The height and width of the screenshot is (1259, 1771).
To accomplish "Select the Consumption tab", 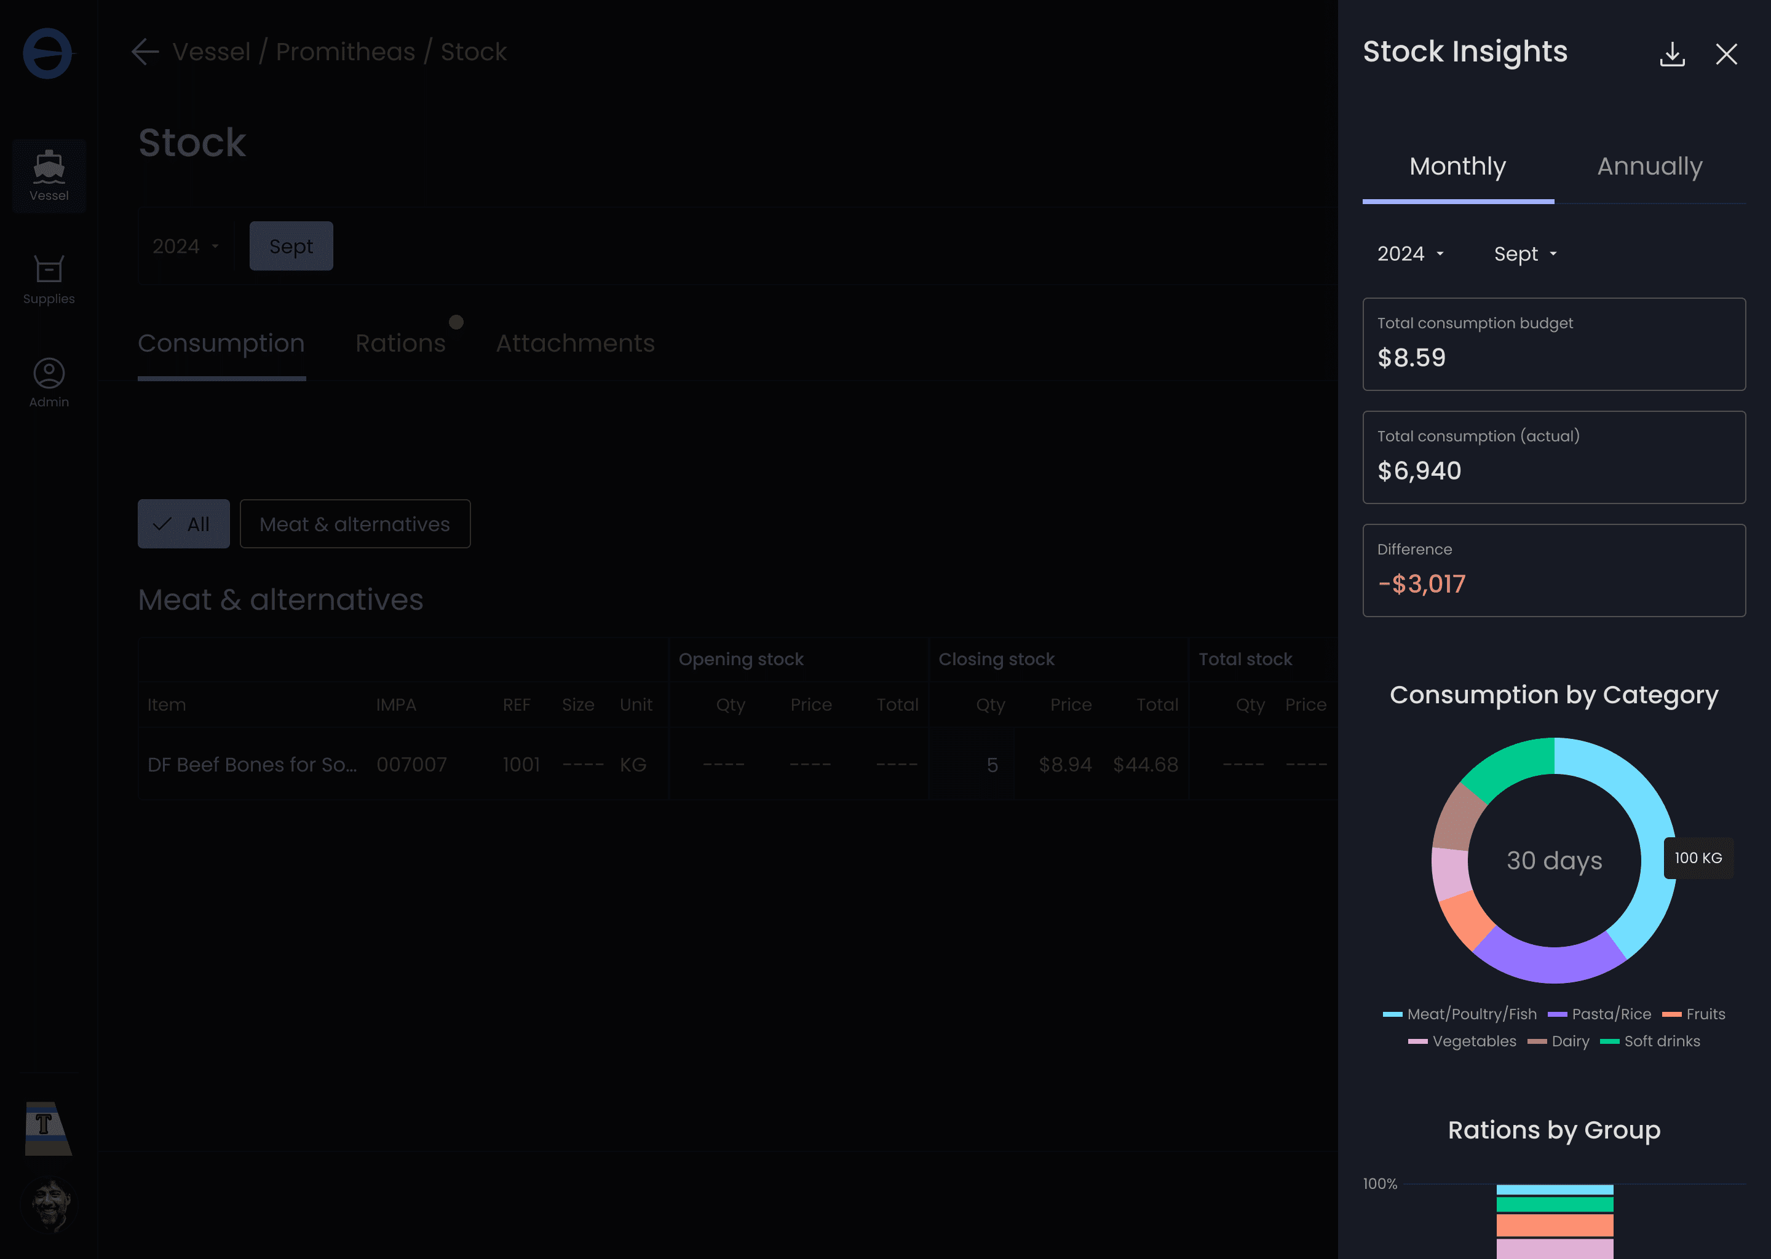I will (222, 344).
